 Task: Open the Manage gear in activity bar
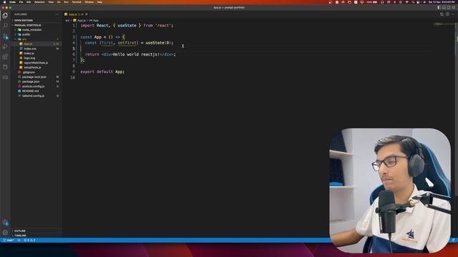point(5,233)
